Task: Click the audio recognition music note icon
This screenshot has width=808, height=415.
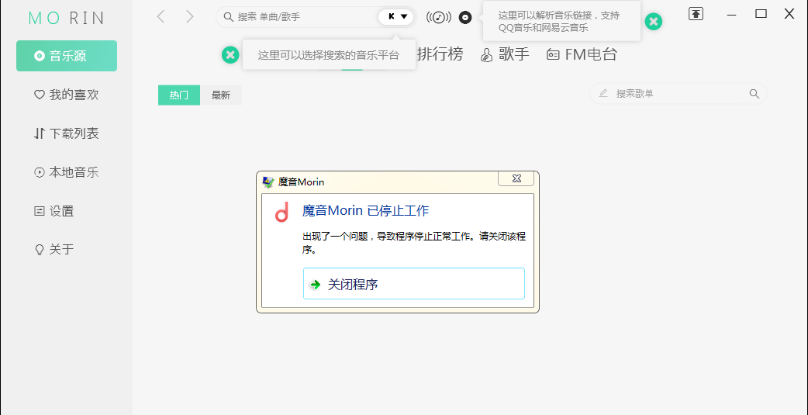Action: pos(439,18)
